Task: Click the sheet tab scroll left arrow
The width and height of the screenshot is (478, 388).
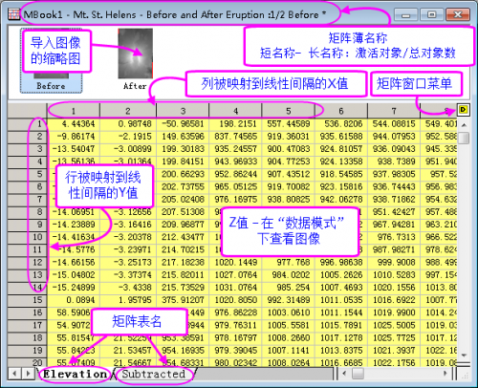Action: click(14, 374)
